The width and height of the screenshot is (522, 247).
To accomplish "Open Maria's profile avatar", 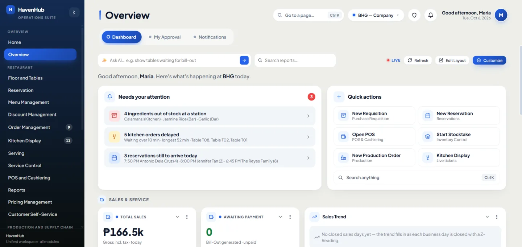I will click(x=501, y=15).
